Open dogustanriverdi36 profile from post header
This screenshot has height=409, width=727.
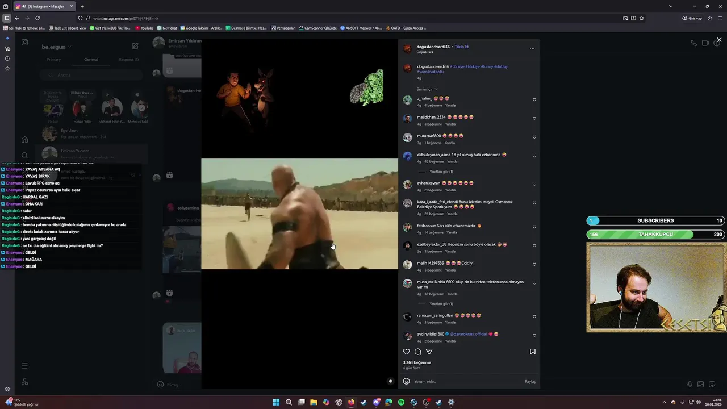point(433,47)
